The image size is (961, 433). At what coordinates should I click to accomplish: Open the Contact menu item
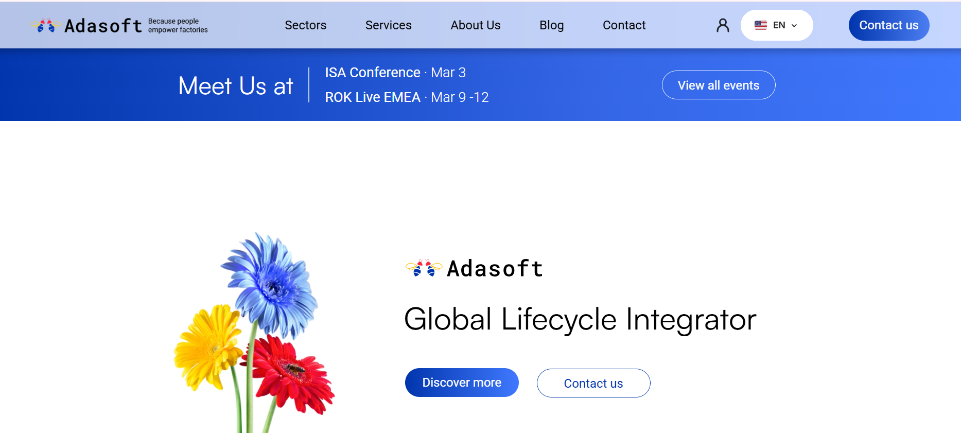[x=624, y=25]
